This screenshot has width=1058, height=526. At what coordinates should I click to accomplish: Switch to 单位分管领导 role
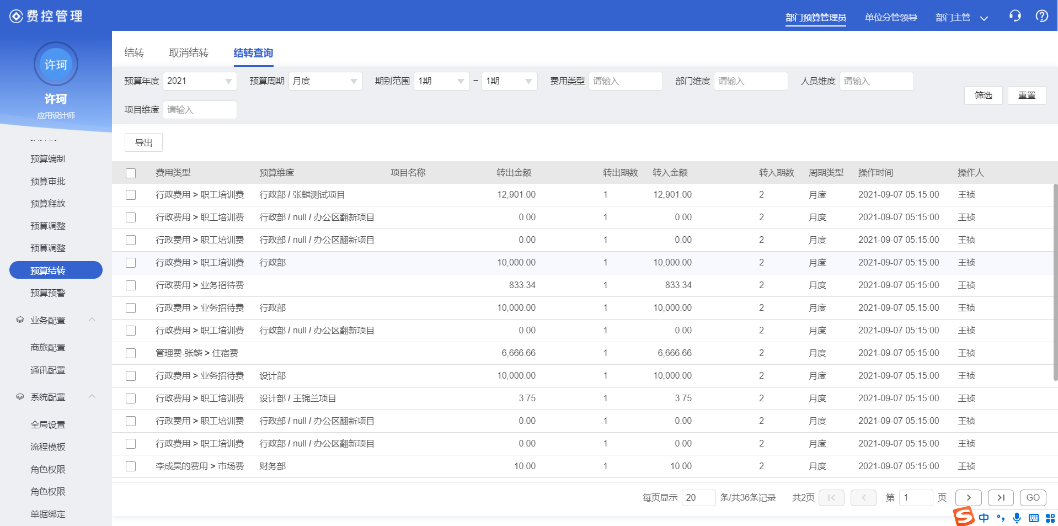(x=891, y=18)
